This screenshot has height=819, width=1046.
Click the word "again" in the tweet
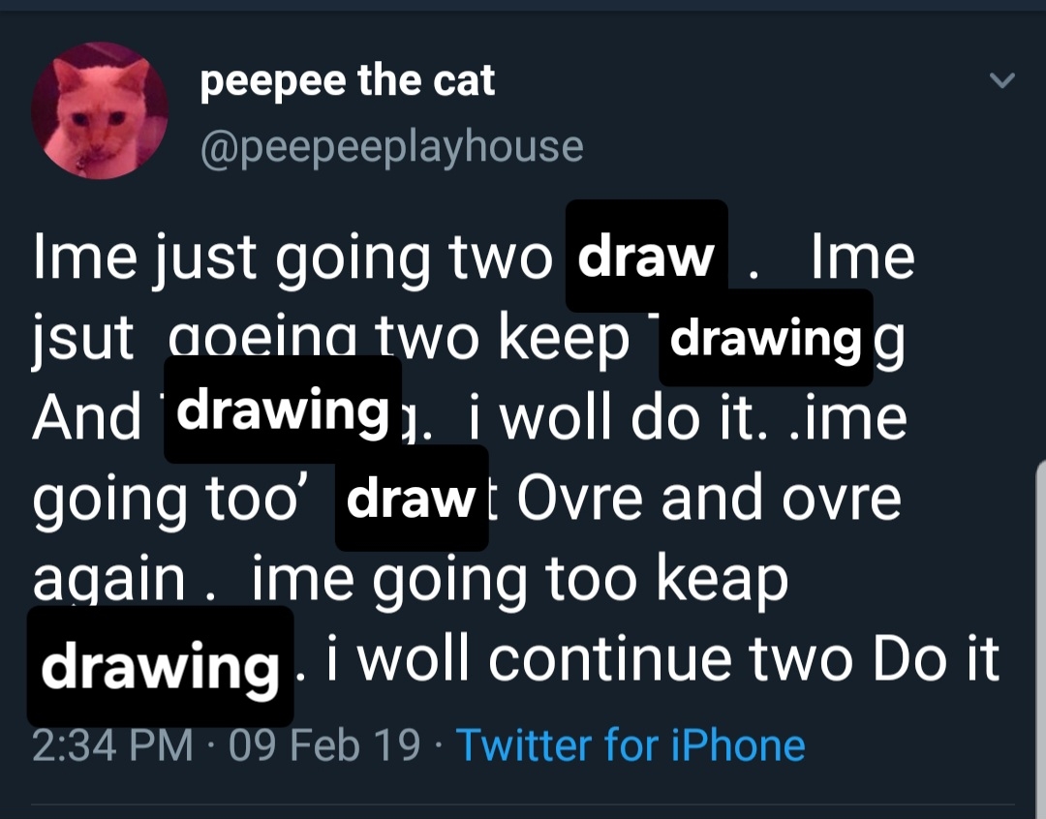[108, 580]
